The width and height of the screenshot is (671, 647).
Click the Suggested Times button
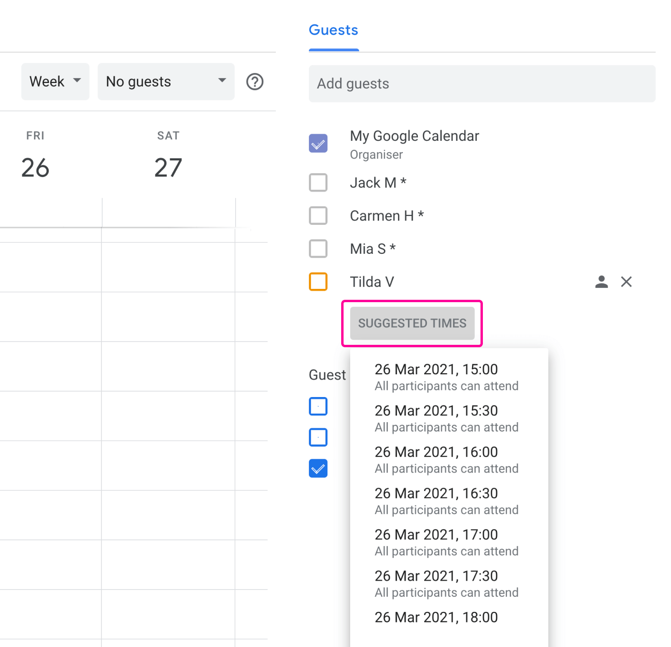coord(412,323)
